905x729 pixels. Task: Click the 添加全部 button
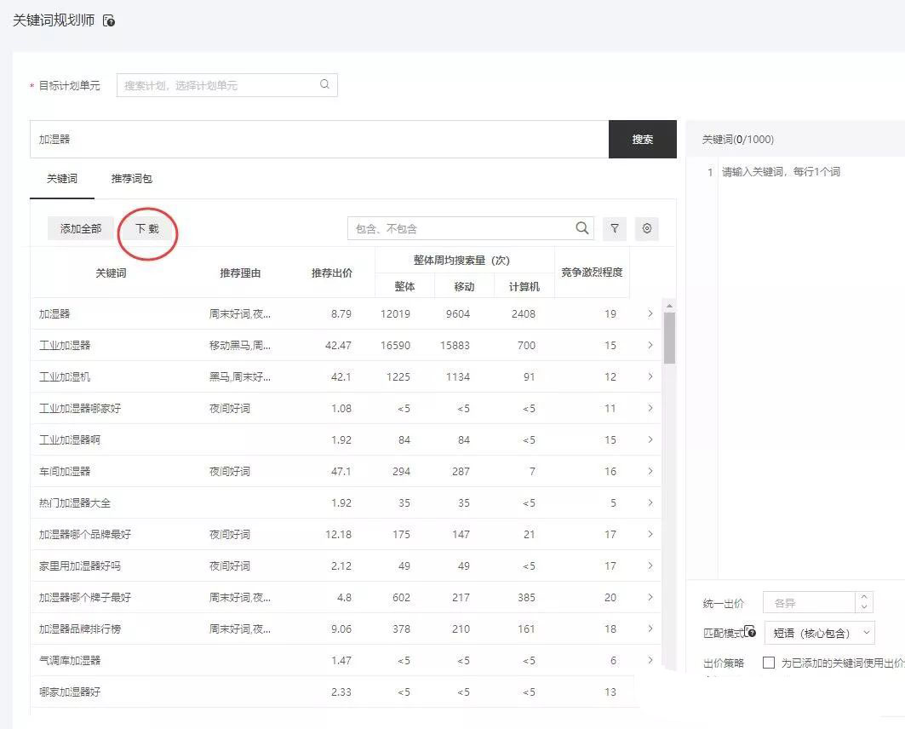[81, 228]
